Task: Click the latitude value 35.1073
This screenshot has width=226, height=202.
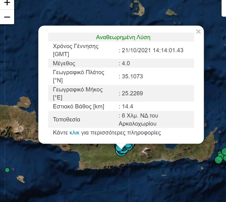Action: tap(131, 76)
